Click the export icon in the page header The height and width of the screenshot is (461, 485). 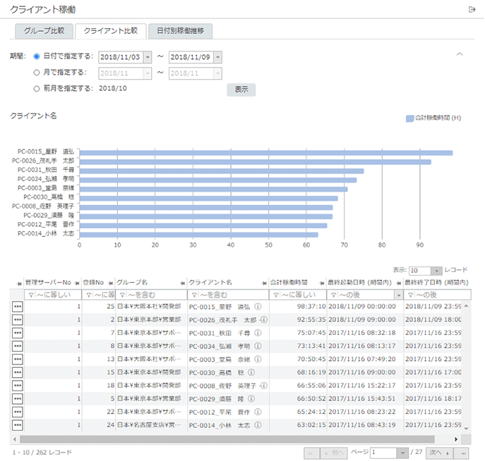click(x=472, y=9)
